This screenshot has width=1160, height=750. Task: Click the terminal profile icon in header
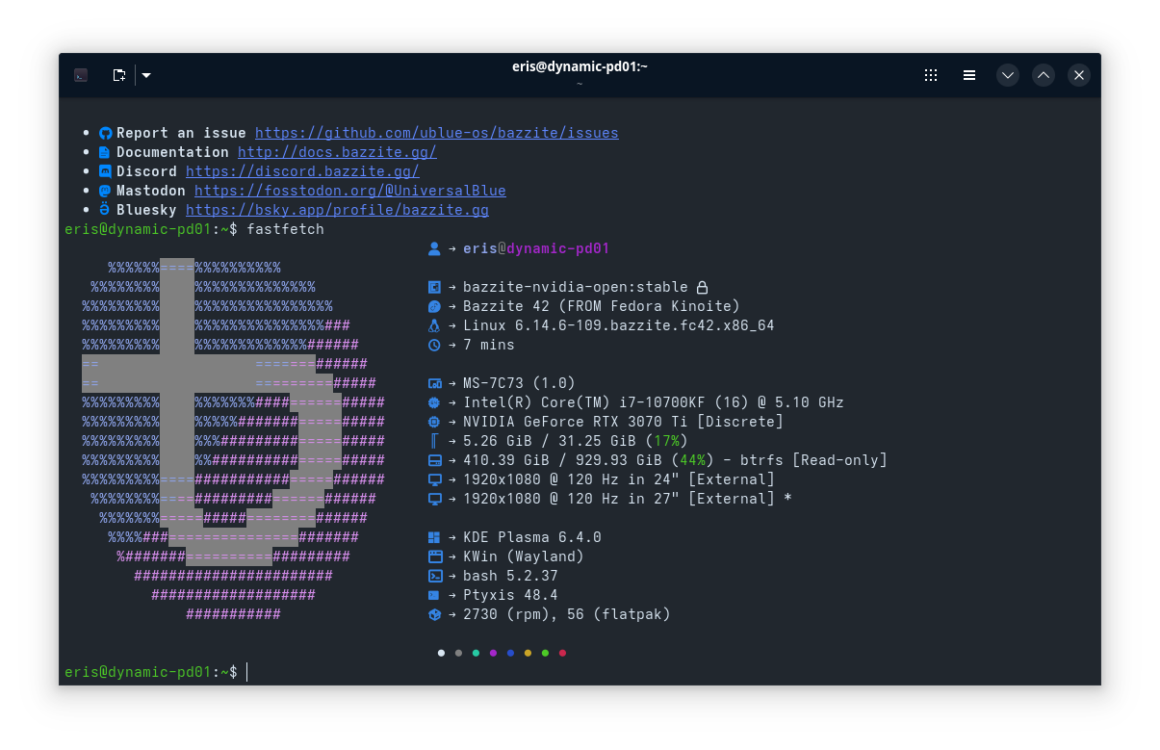tap(82, 75)
